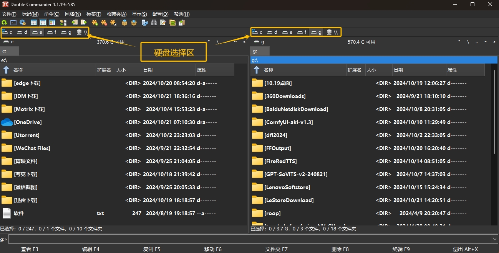Viewport: 499px width, 253px height.
Task: Open the terminal from the toolbar icon
Action: point(13,23)
